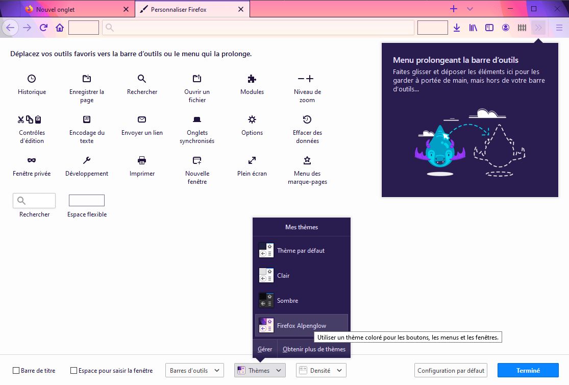Click the Imprimer printer icon
This screenshot has height=385, width=569.
[x=142, y=160]
